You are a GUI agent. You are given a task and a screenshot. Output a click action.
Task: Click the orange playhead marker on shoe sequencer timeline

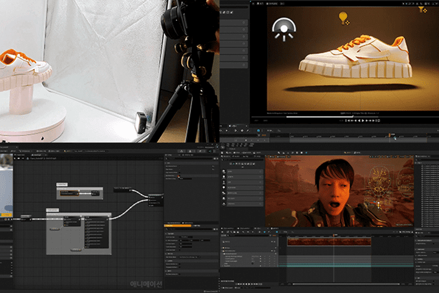(390, 135)
